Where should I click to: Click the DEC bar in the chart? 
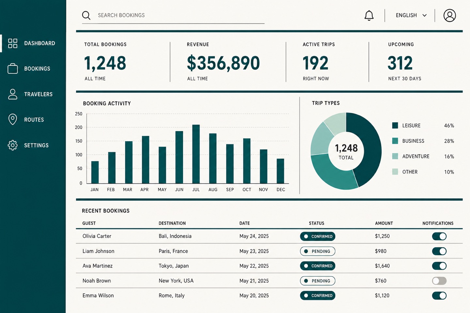pyautogui.click(x=280, y=171)
